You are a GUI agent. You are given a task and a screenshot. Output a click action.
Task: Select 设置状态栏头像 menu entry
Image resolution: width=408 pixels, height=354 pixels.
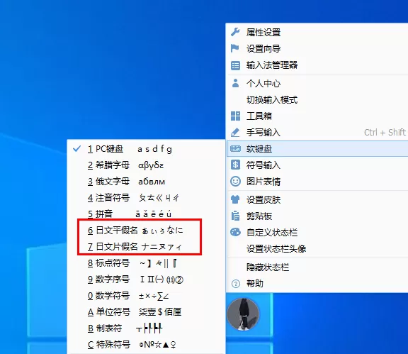click(317, 249)
